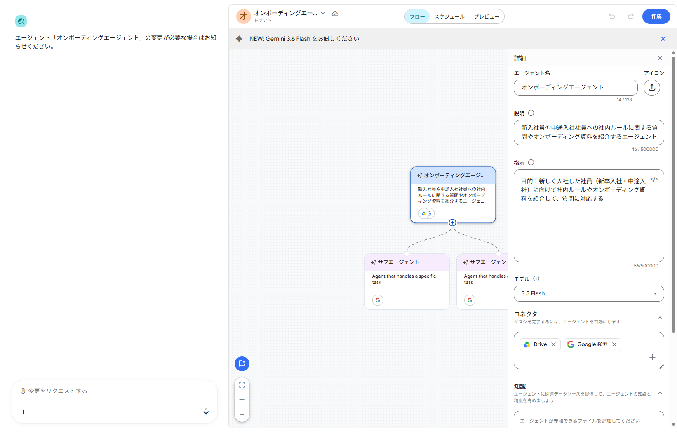Click the blue add note canvas button
This screenshot has width=677, height=433.
[x=242, y=364]
